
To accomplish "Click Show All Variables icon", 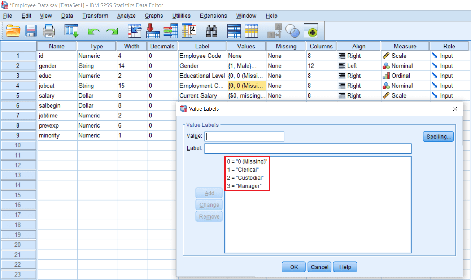I will point(311,31).
